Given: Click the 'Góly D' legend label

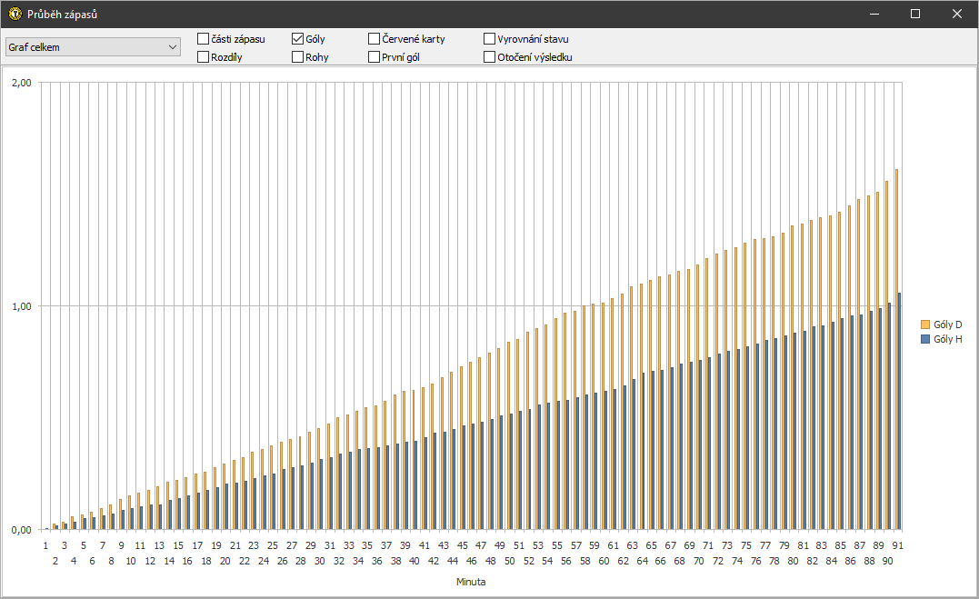Looking at the screenshot, I should click(x=948, y=324).
